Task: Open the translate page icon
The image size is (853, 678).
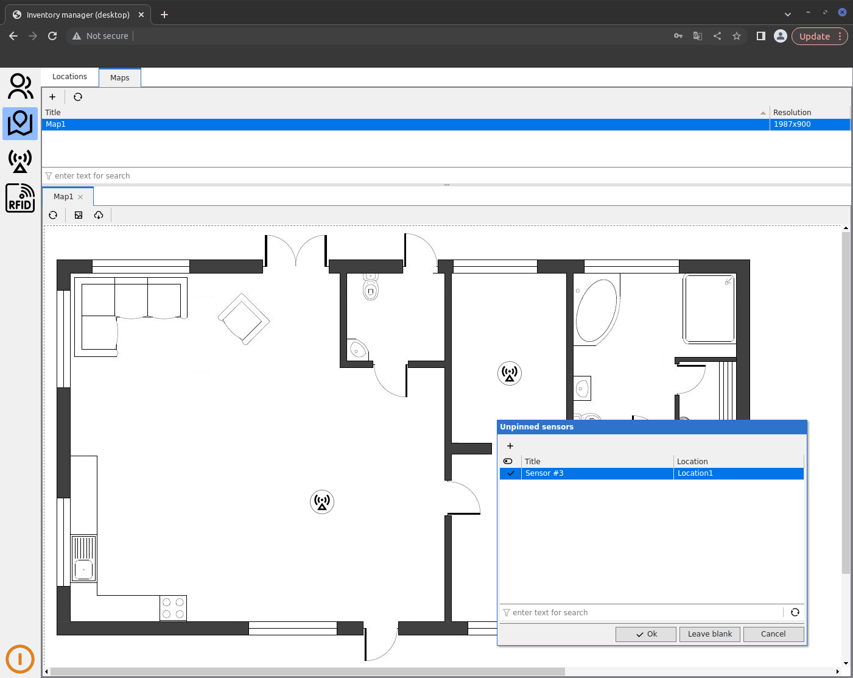Action: [x=698, y=36]
